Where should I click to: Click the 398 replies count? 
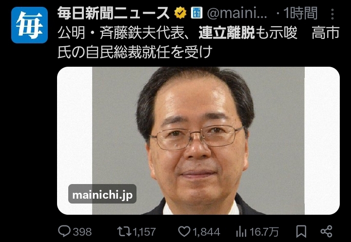[82, 232]
